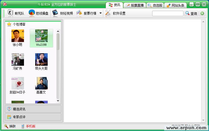Collapse the 个性博客 panel header
Screen dimensions: 209x131
[x=33, y=24]
